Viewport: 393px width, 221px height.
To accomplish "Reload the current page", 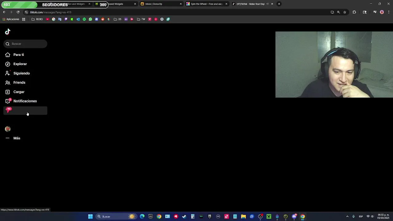I will tap(18, 12).
